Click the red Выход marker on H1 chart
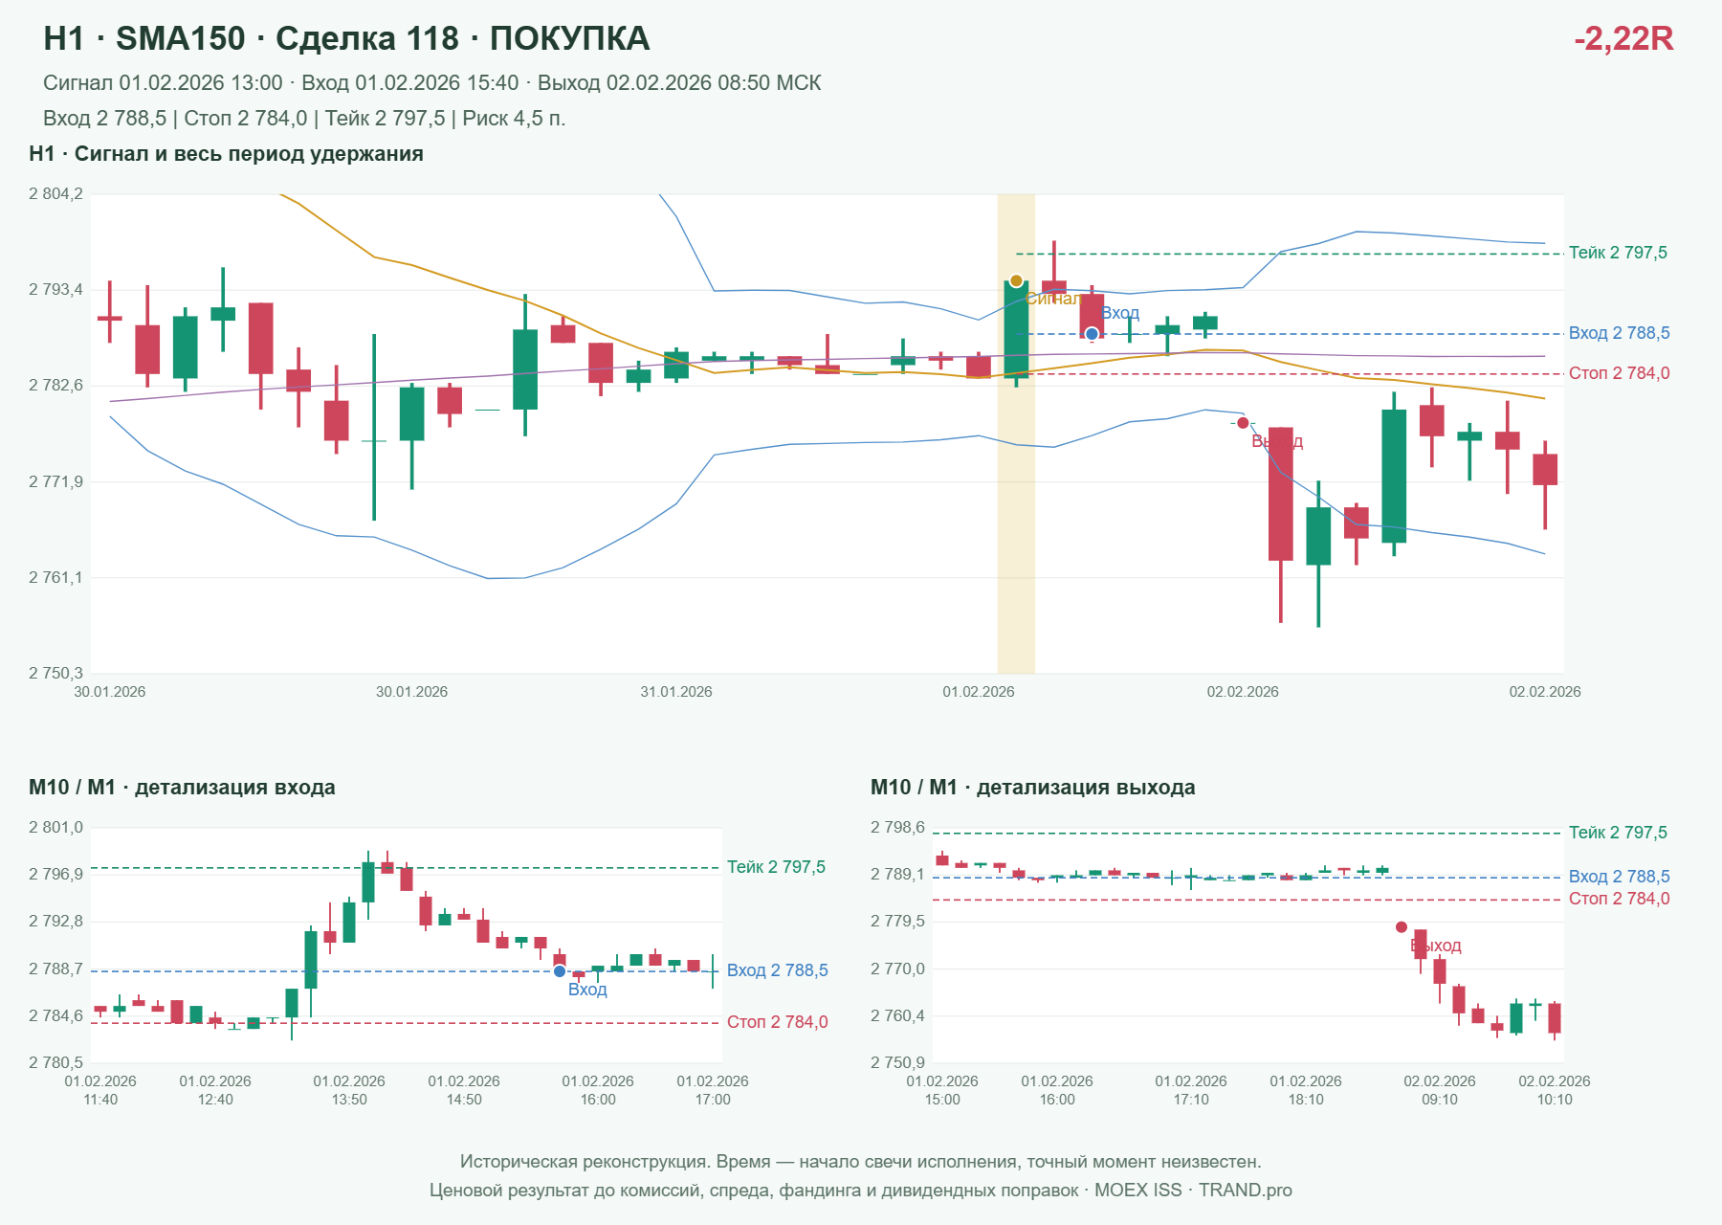The image size is (1722, 1225). 1243,423
